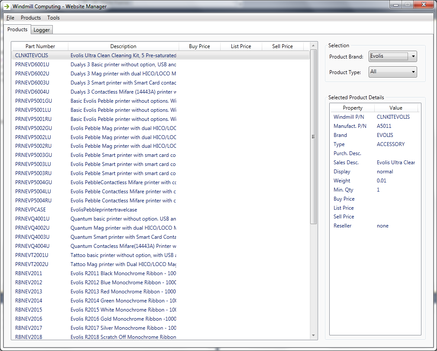Open the File menu
Image resolution: width=437 pixels, height=351 pixels.
tap(10, 18)
